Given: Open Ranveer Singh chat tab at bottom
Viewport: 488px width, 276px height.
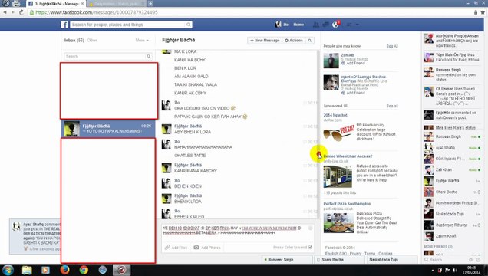Looking at the screenshot, I should (x=287, y=260).
